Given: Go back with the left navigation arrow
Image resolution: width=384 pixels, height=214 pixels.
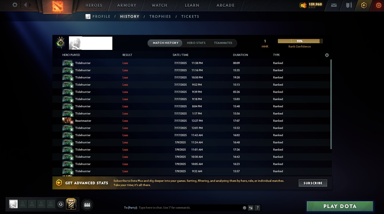Looking at the screenshot, I should pos(25,5).
